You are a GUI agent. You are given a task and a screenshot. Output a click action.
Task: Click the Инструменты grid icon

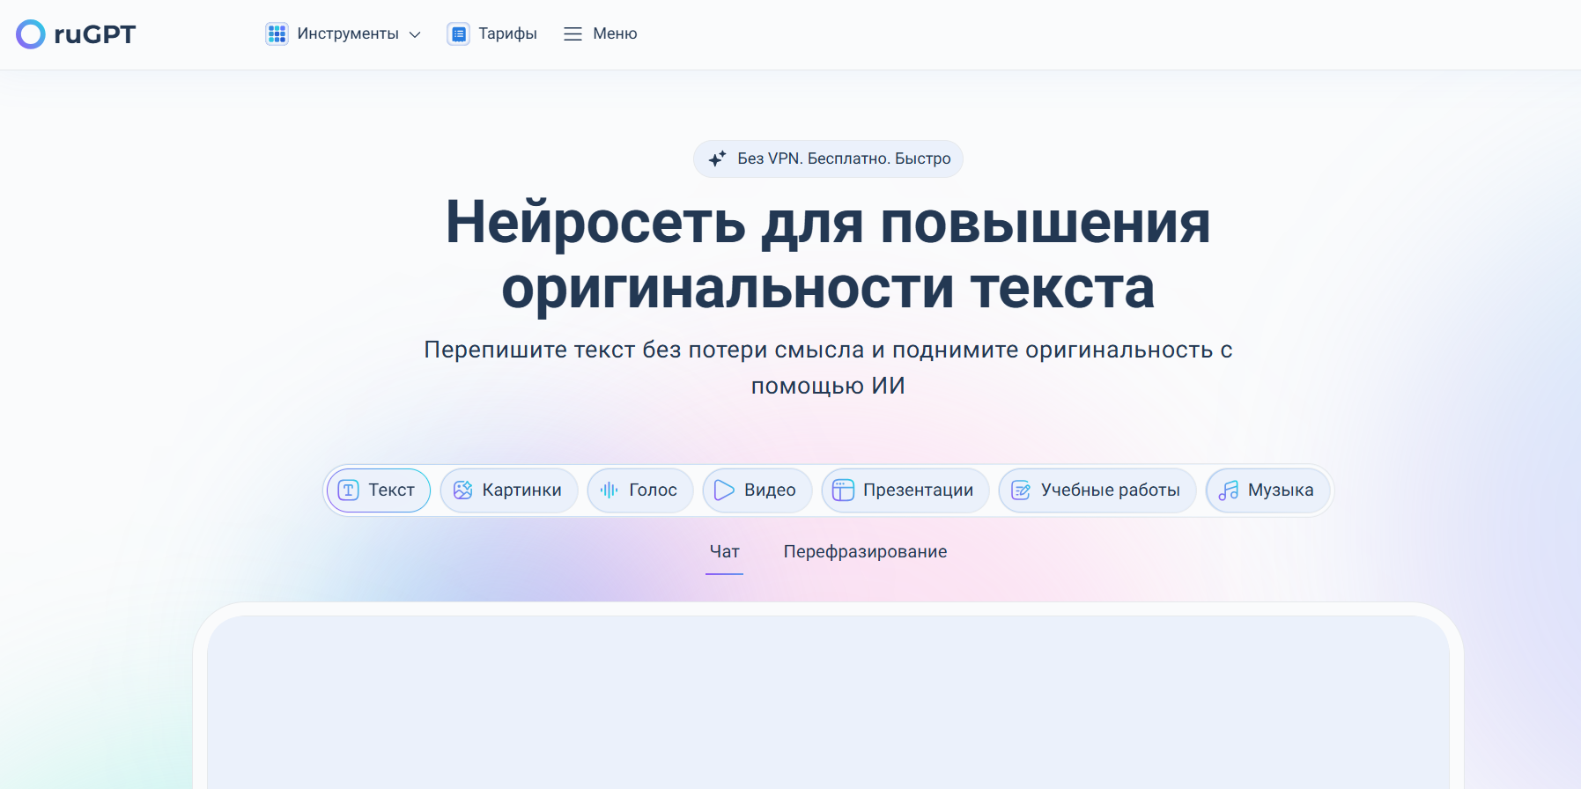click(277, 34)
